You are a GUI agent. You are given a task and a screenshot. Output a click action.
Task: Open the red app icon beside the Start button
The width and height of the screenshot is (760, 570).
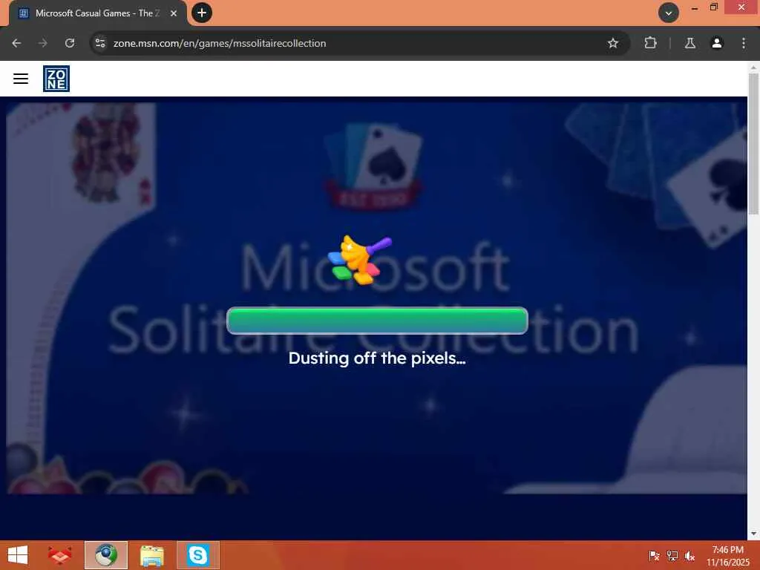(59, 555)
